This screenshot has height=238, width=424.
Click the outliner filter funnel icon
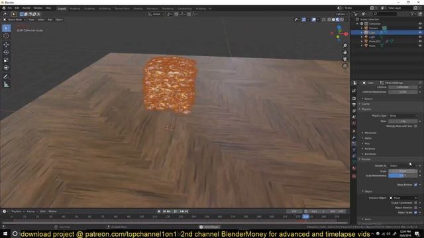(412, 14)
